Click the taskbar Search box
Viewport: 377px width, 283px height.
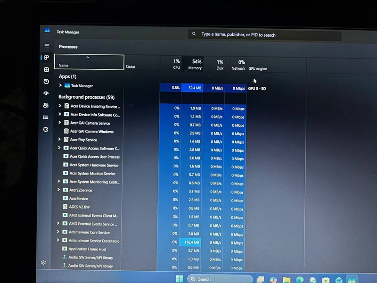pos(220,279)
